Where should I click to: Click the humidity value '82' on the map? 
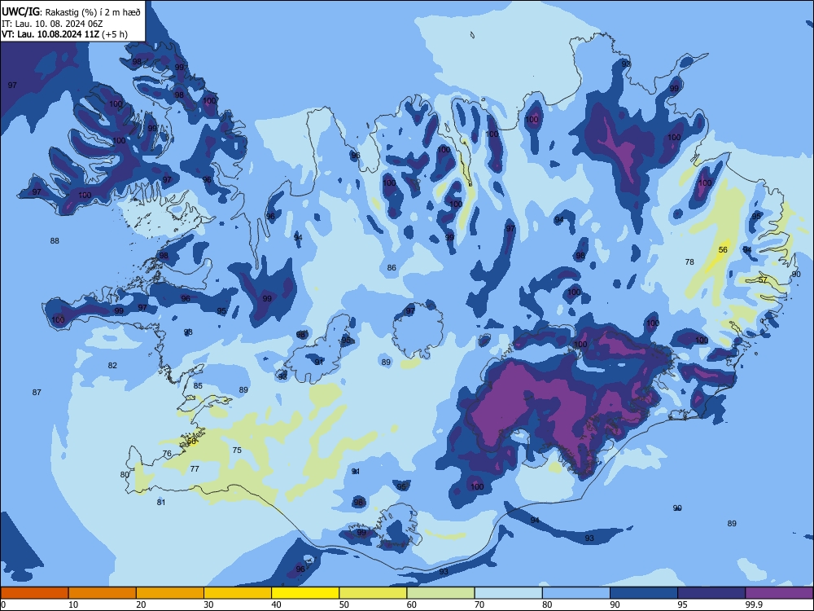click(112, 365)
